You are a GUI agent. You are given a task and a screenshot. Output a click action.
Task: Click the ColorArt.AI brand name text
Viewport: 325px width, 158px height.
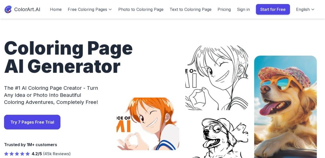pyautogui.click(x=27, y=9)
